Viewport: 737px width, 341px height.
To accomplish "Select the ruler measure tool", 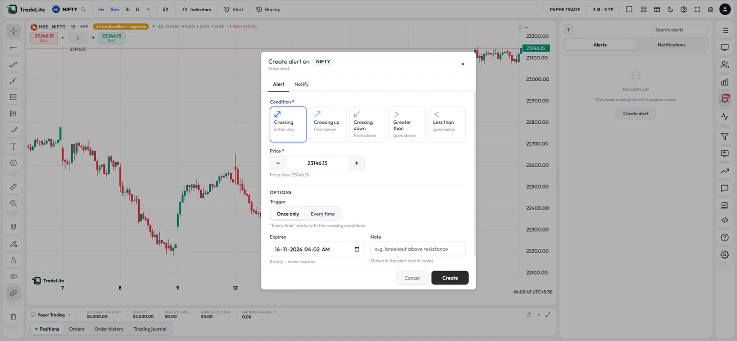I will [13, 187].
